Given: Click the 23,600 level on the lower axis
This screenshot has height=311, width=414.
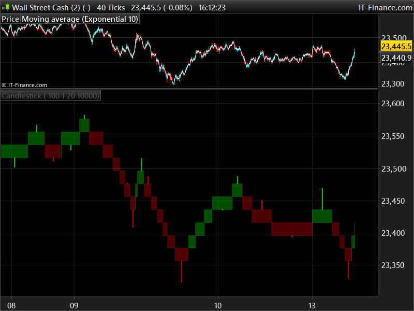Looking at the screenshot, I should [393, 103].
